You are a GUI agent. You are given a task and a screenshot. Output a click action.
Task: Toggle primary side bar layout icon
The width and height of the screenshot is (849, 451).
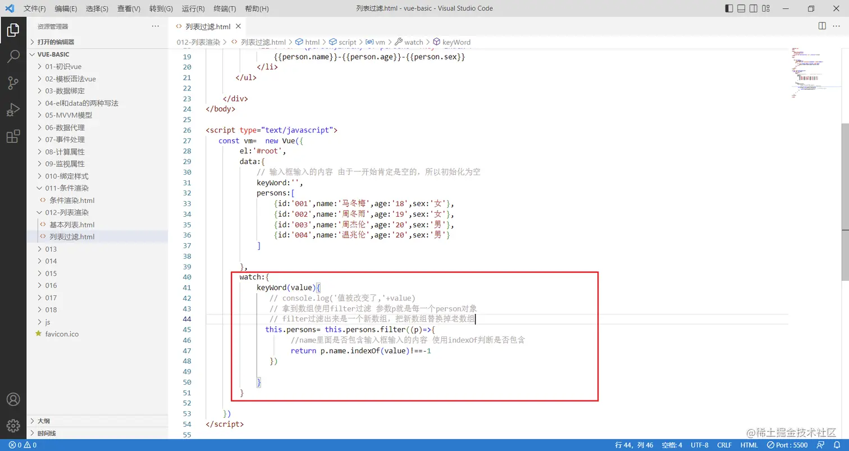point(729,8)
